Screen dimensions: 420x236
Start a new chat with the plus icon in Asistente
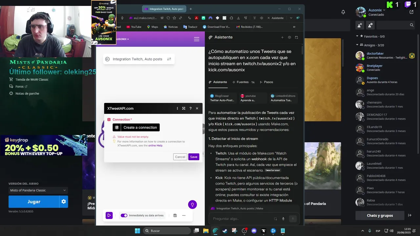point(282,37)
